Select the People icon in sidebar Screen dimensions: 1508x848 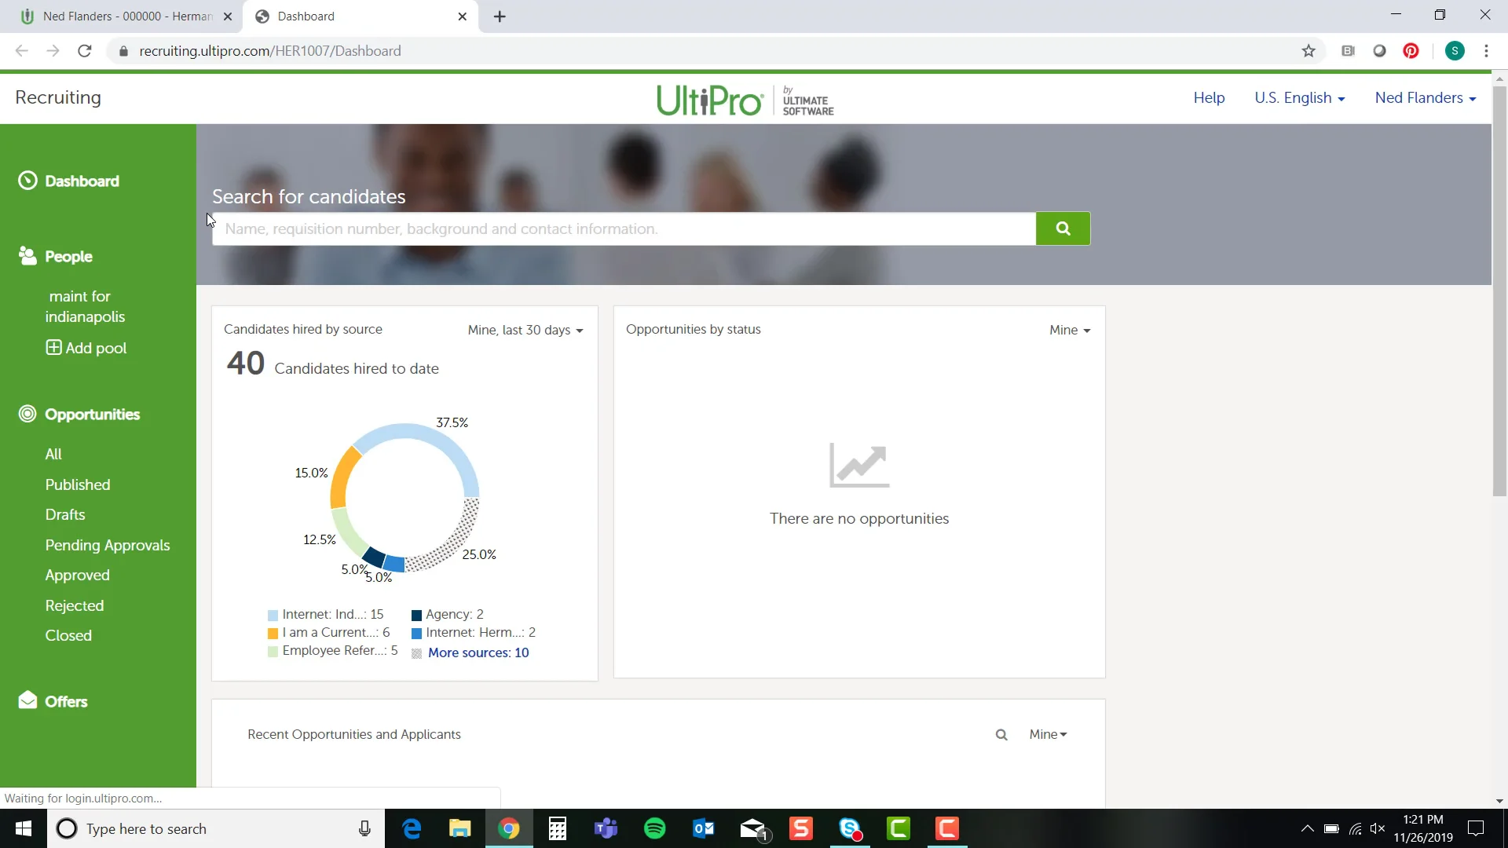tap(27, 256)
